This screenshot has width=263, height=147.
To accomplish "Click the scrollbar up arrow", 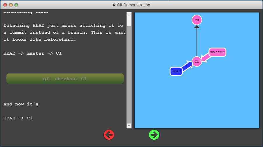I will 129,15.
